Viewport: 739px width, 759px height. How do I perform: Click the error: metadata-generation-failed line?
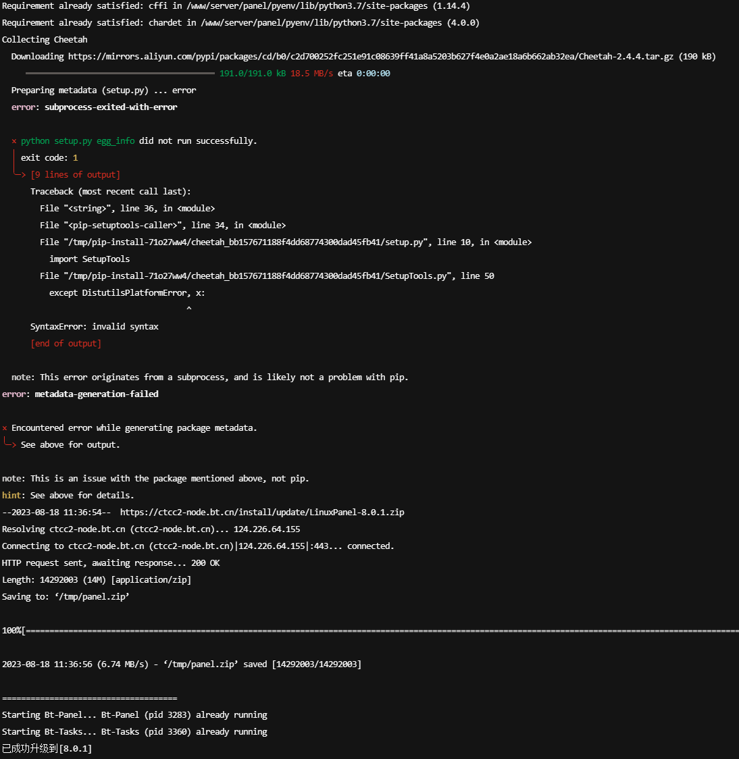pyautogui.click(x=80, y=394)
